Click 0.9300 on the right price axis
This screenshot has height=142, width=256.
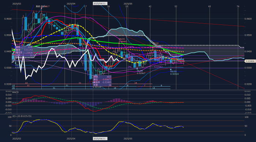tap(248, 68)
